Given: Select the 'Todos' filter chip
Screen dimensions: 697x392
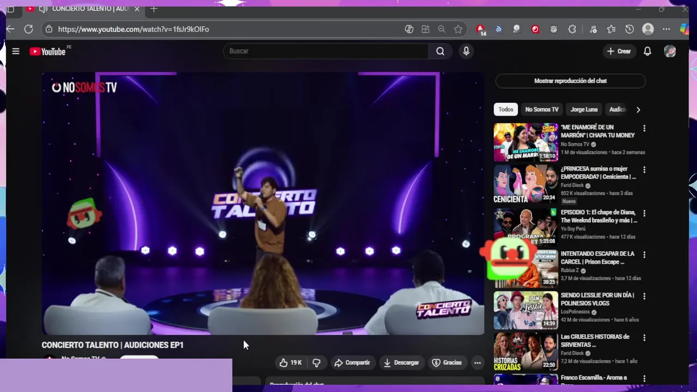Looking at the screenshot, I should [x=506, y=109].
